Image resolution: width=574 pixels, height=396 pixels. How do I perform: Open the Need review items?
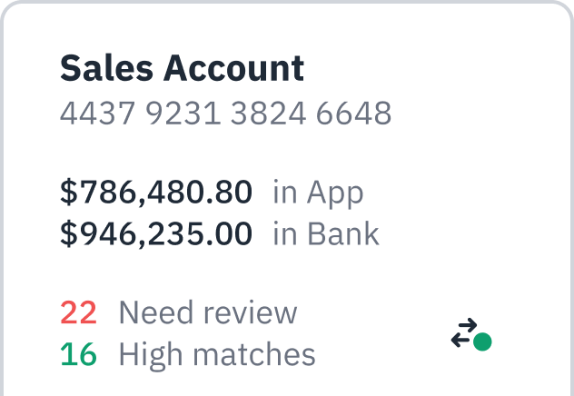pos(208,312)
